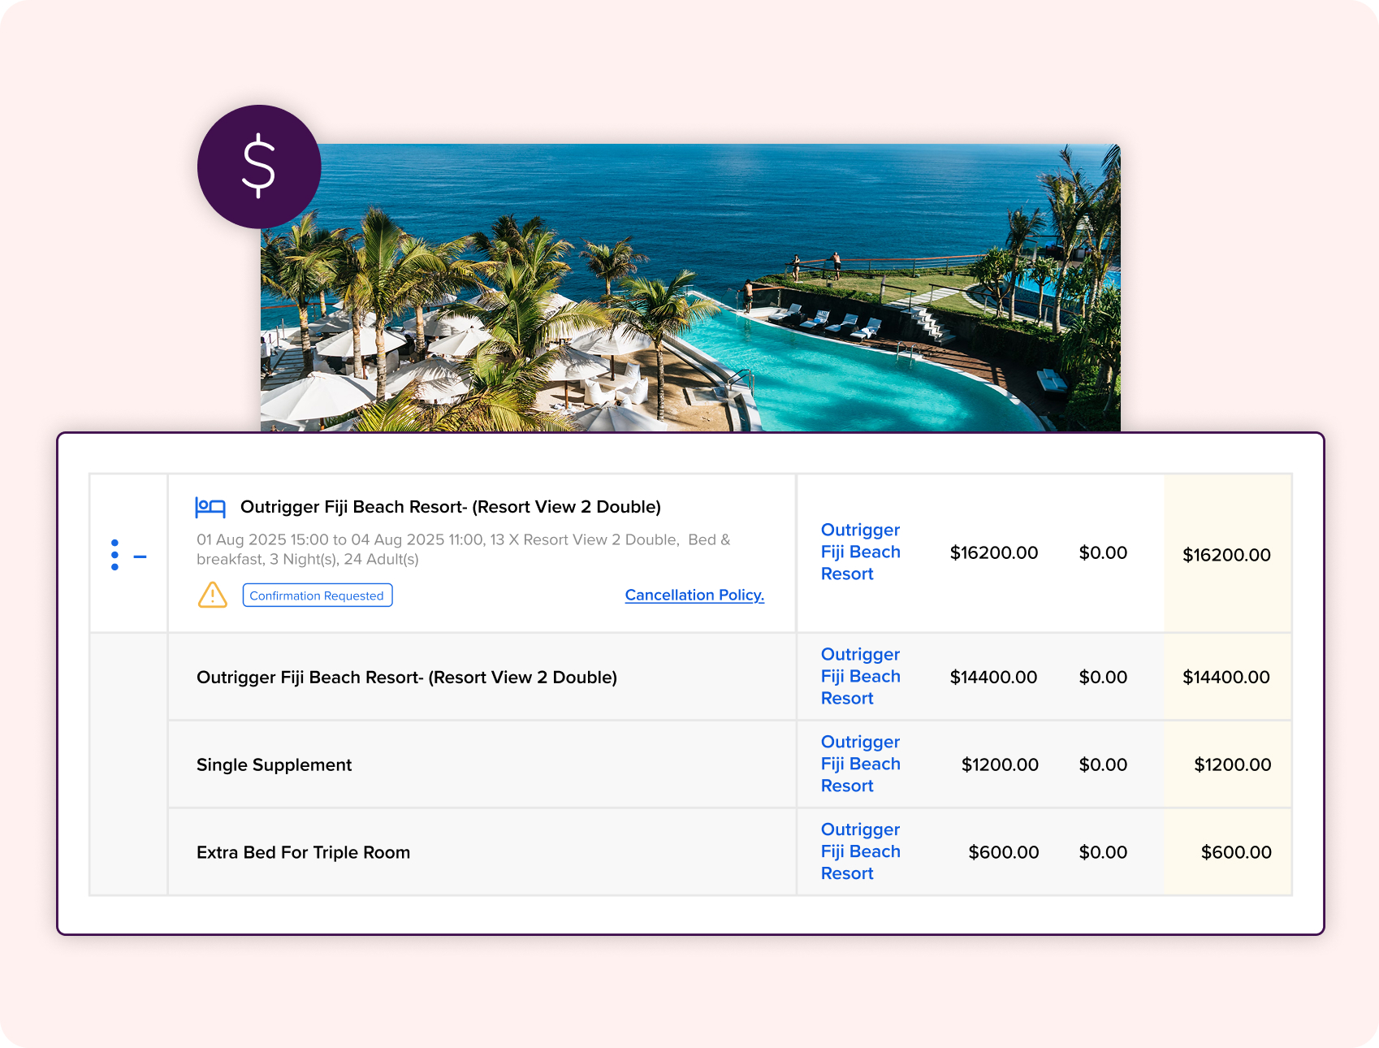Collapse the booking row with minus icon
1379x1048 pixels.
point(140,556)
